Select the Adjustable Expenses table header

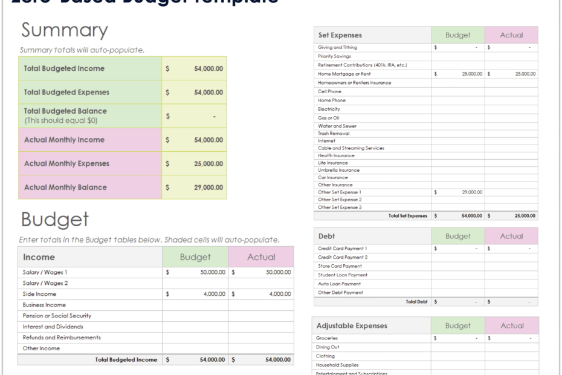tap(372, 326)
